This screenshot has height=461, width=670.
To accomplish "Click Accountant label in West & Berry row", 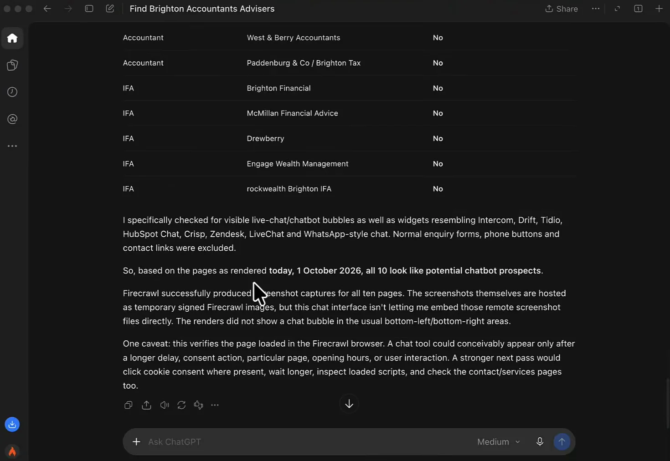I will pyautogui.click(x=143, y=38).
